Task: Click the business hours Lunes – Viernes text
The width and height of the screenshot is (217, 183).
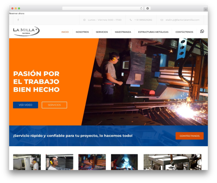Action: click(x=105, y=20)
